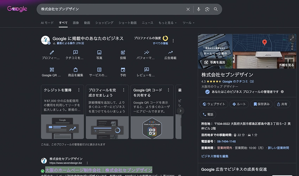The image size is (299, 176).
Task: Open the ニュース tab
Action: (x=147, y=23)
